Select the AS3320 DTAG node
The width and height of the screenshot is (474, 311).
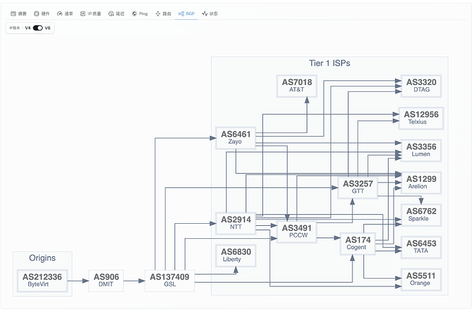pyautogui.click(x=421, y=86)
